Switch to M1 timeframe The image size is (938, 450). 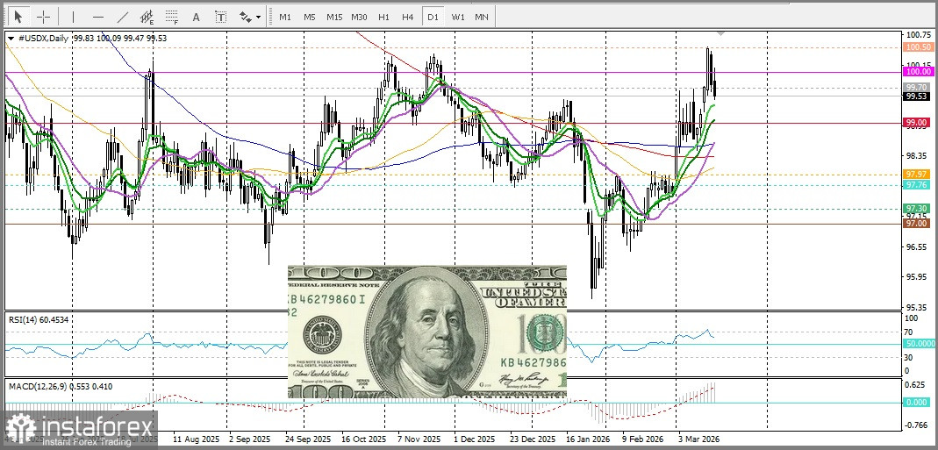pyautogui.click(x=285, y=17)
